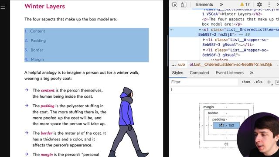Open DevTools settings gear
The image size is (279, 157).
259,4
